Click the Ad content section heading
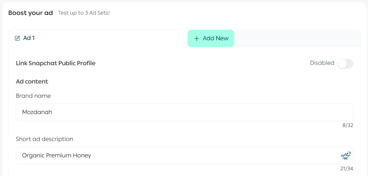Image resolution: width=368 pixels, height=176 pixels. pyautogui.click(x=32, y=82)
